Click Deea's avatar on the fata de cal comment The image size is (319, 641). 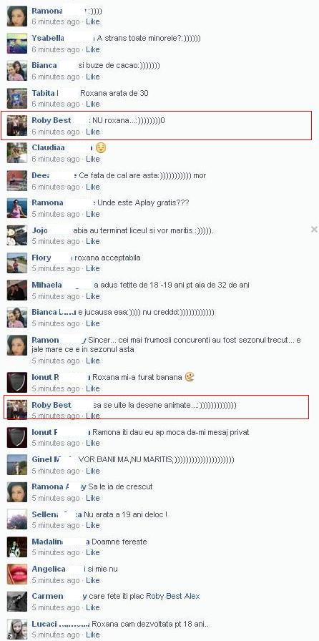tap(17, 181)
